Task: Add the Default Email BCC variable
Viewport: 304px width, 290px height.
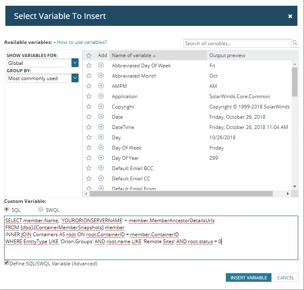Action: click(101, 168)
